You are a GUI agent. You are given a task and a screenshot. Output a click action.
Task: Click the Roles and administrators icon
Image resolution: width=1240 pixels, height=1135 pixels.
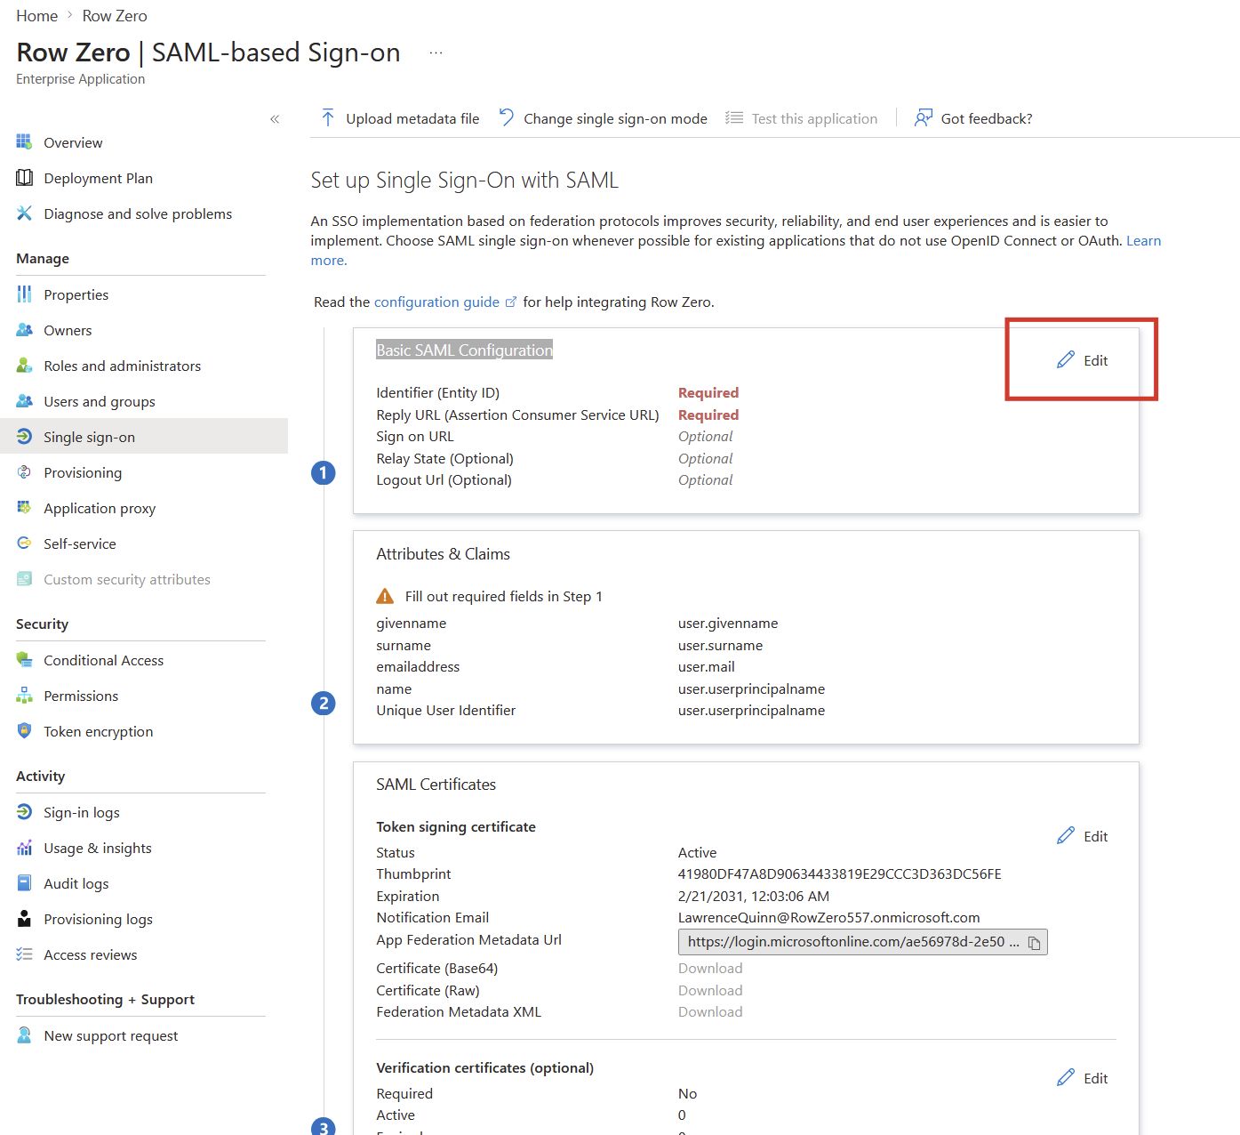tap(24, 366)
